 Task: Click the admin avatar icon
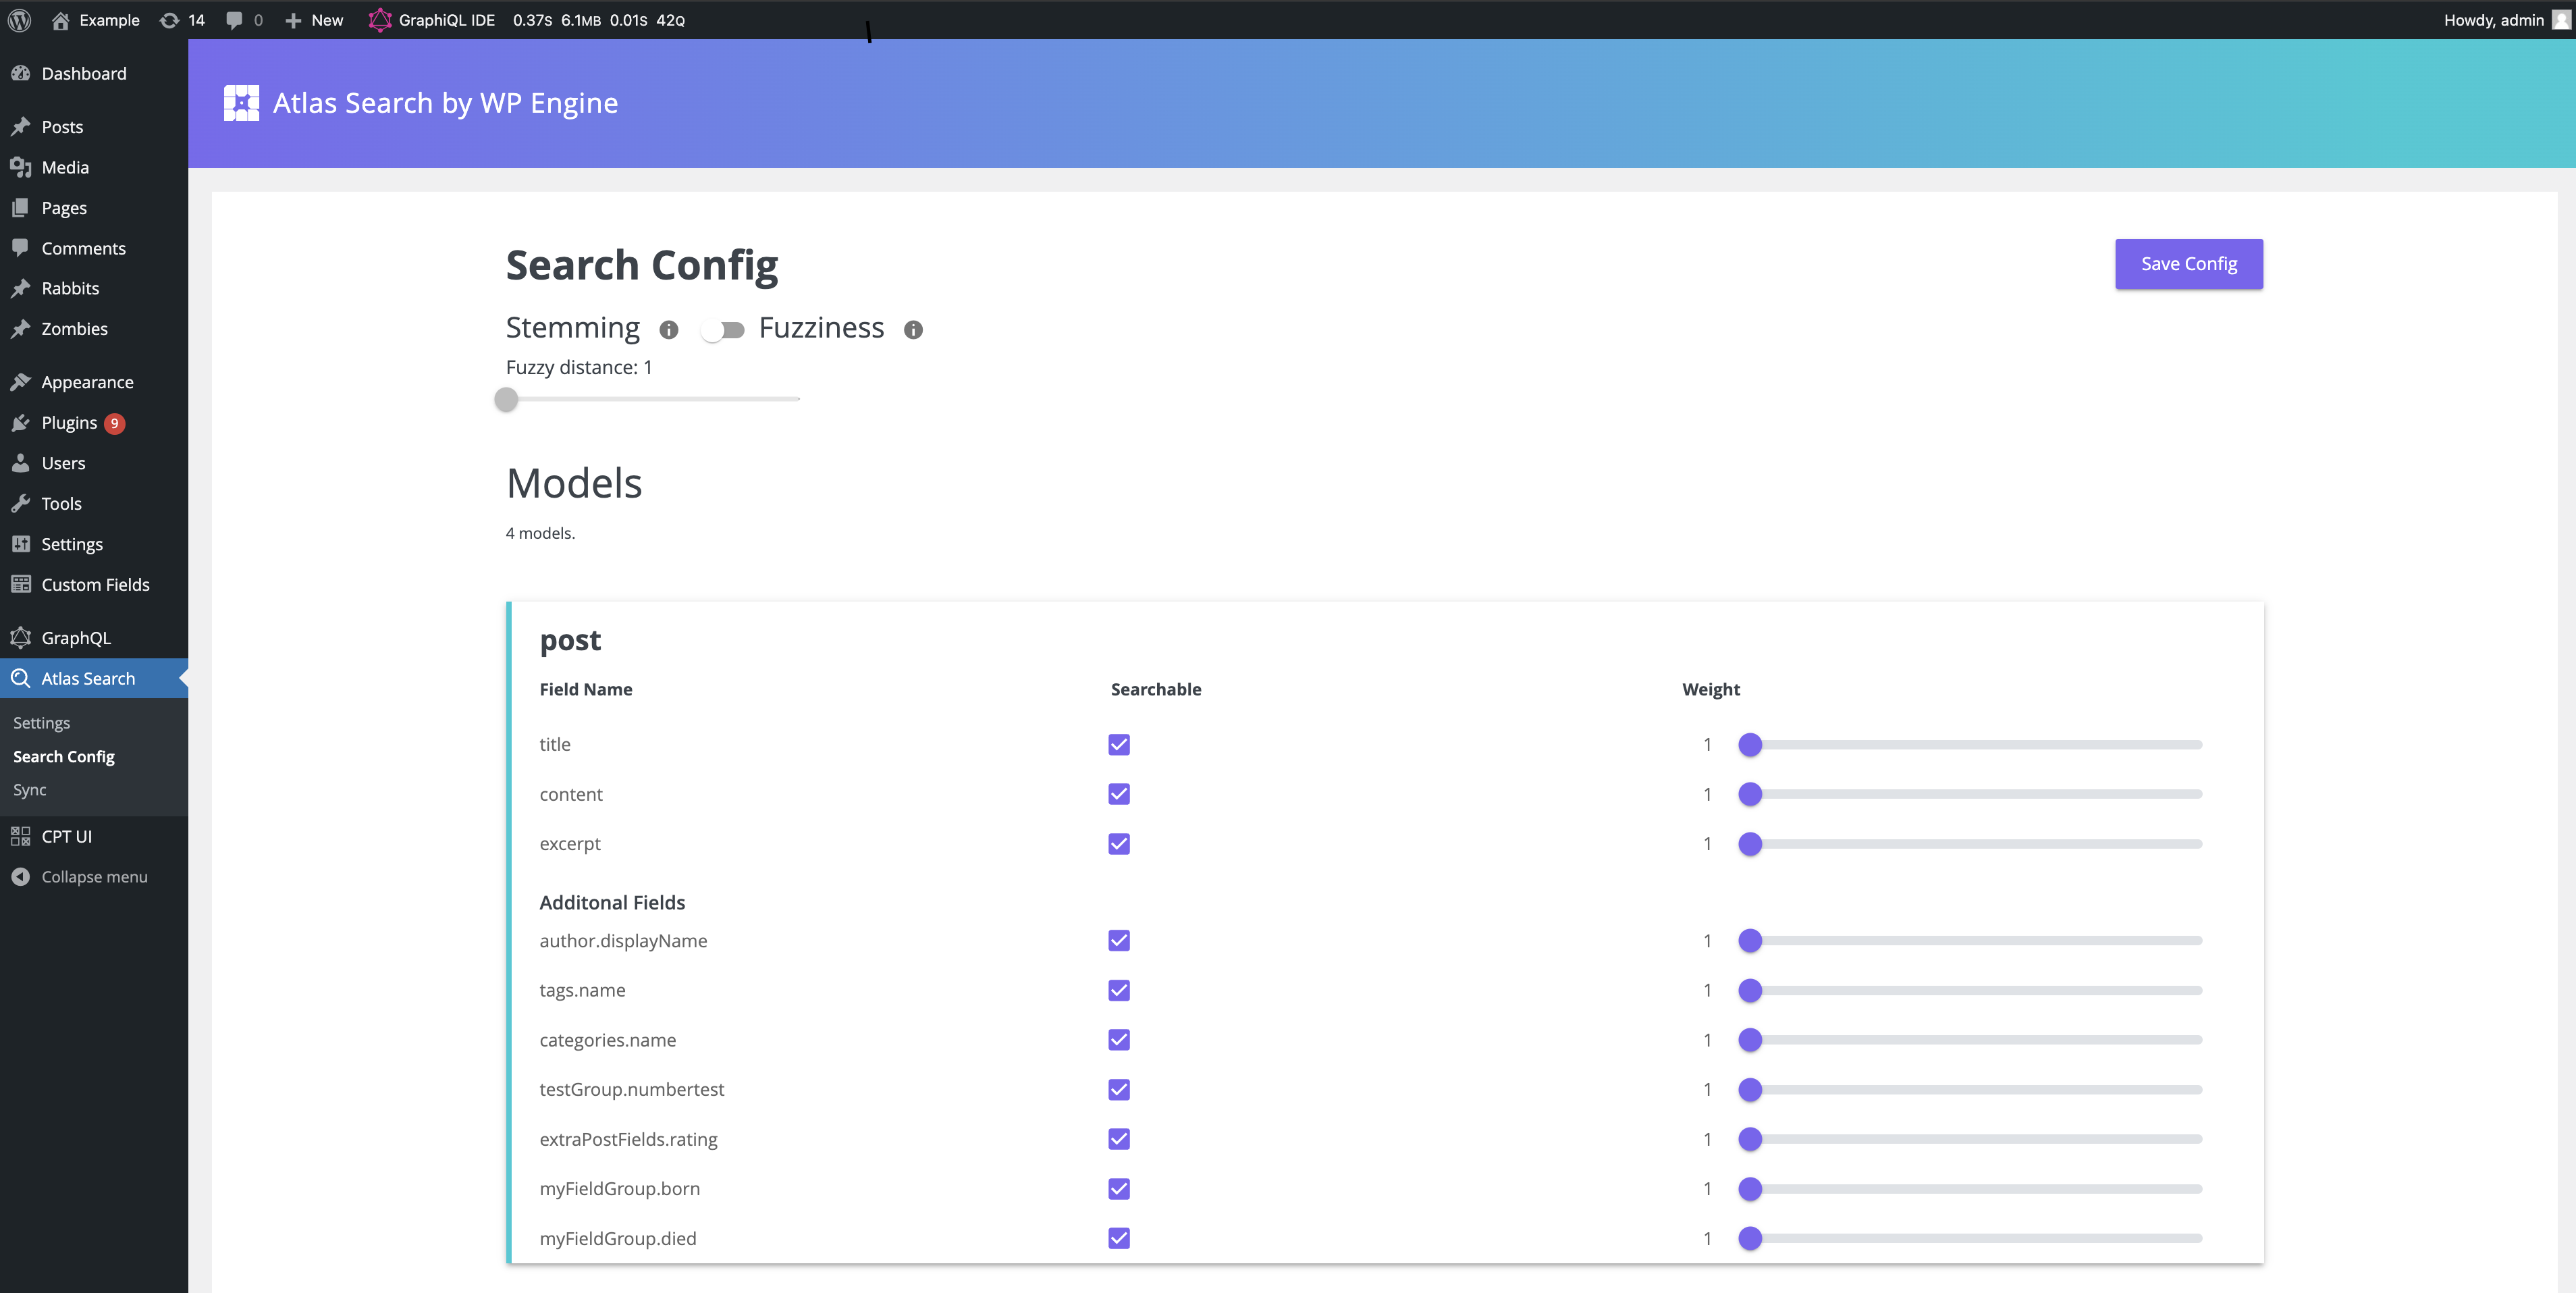(x=2560, y=20)
